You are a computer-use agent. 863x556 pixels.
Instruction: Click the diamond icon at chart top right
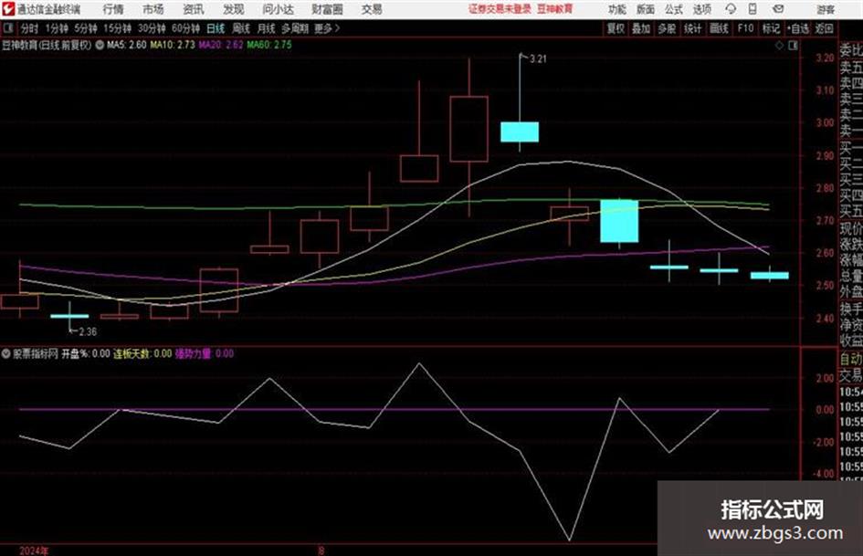(779, 46)
